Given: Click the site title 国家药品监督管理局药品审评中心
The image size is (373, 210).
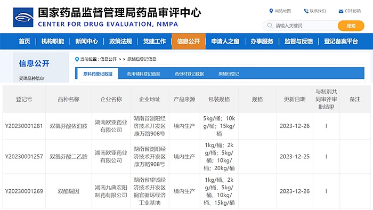Looking at the screenshot, I should point(119,13).
